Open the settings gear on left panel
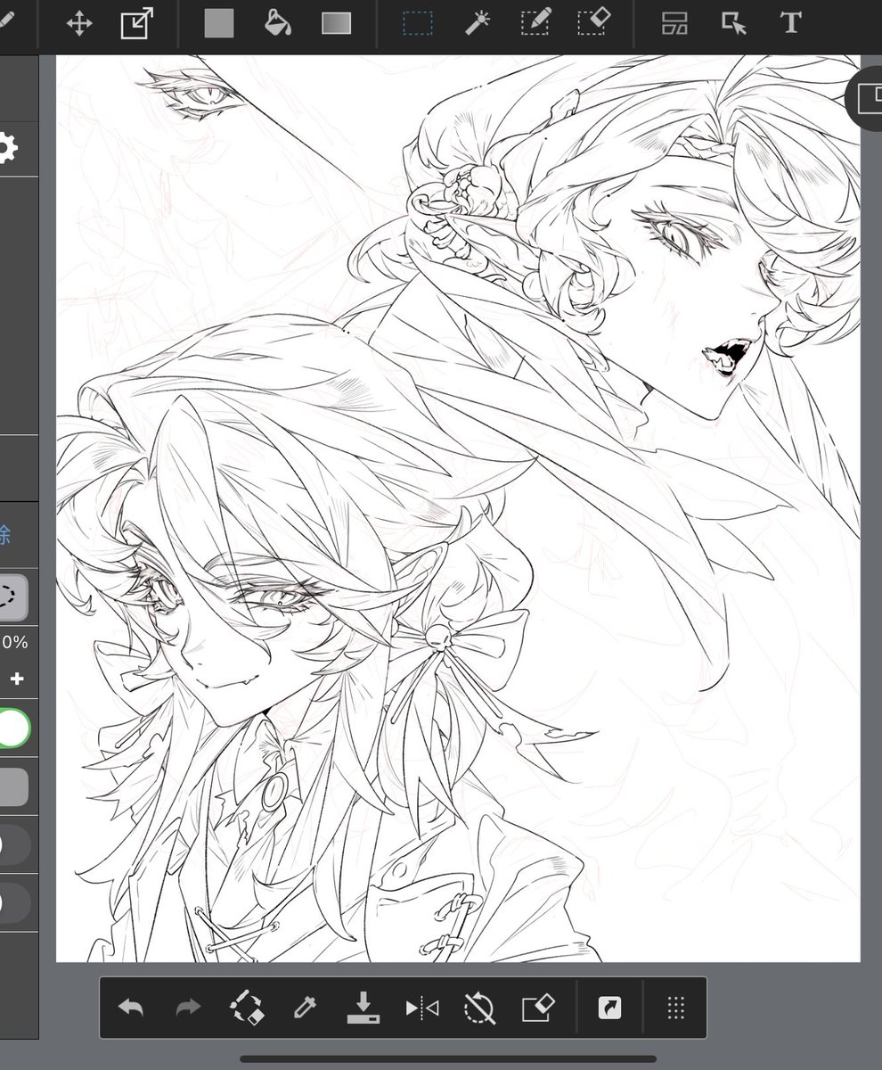The image size is (882, 1070). 6,148
